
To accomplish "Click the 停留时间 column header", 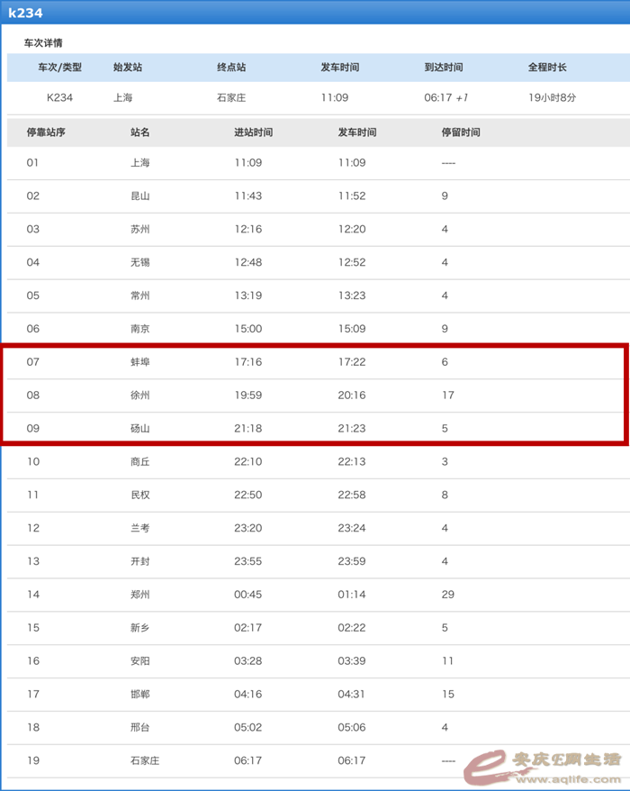I will pos(461,132).
